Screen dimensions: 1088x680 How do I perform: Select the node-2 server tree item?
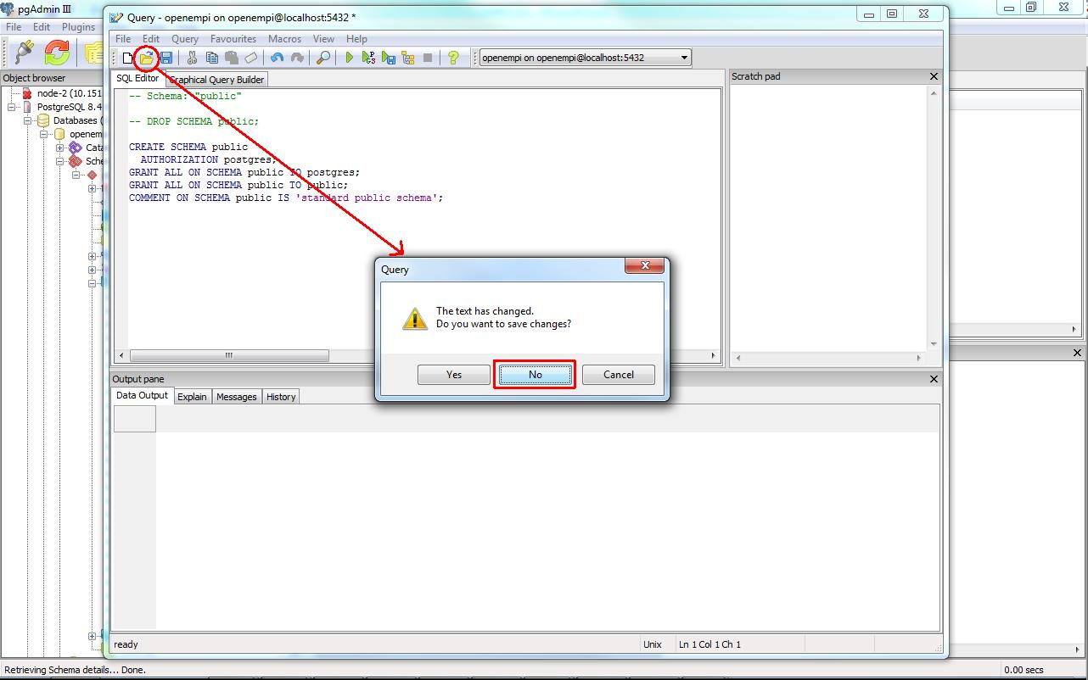coord(69,93)
